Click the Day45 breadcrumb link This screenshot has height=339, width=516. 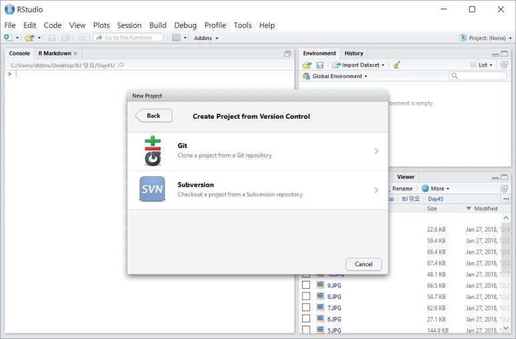[x=435, y=199]
